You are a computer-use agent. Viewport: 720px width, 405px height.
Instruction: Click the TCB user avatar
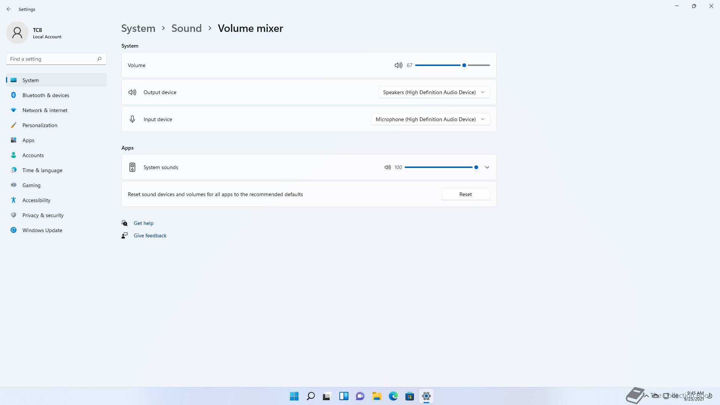[17, 33]
